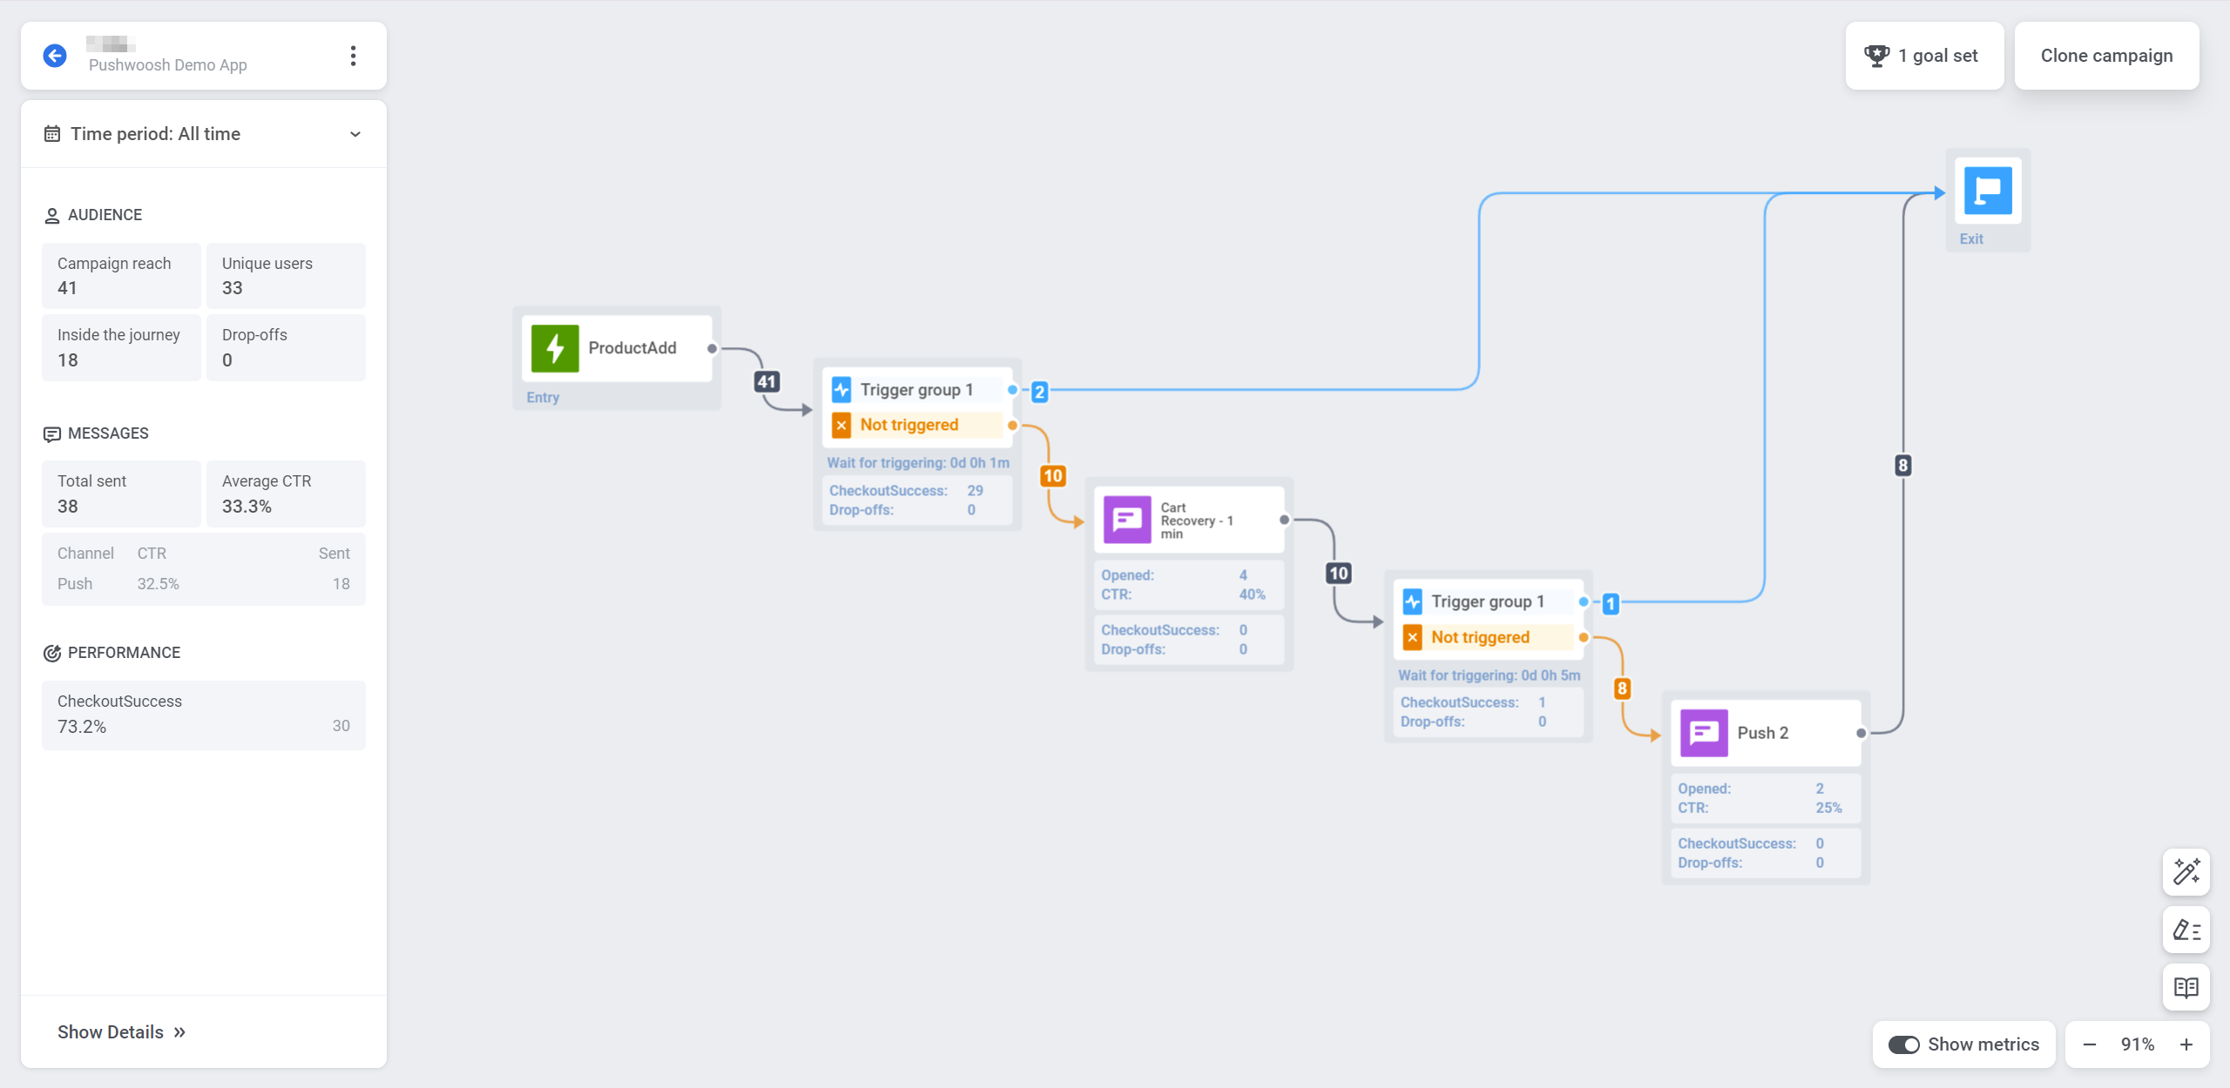Click Wait for triggering: 0d 0h 5m text

point(1490,675)
